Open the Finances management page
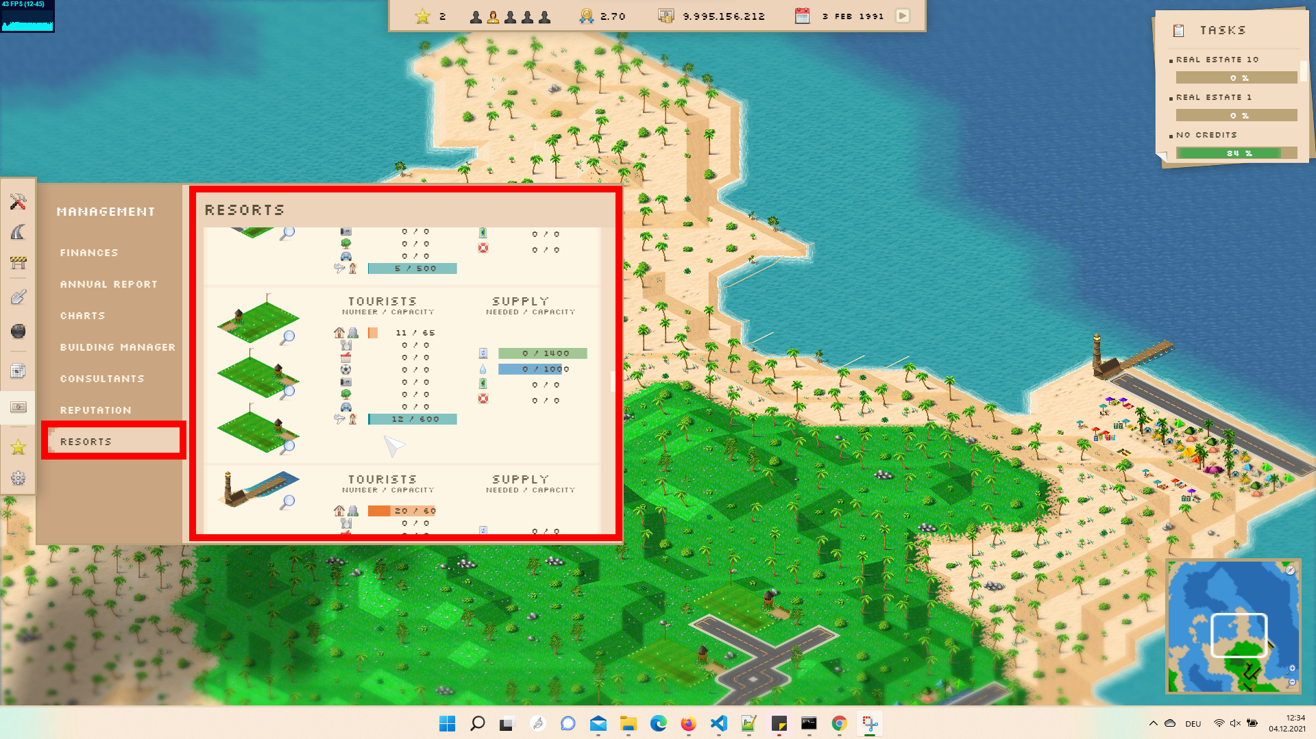 point(89,253)
